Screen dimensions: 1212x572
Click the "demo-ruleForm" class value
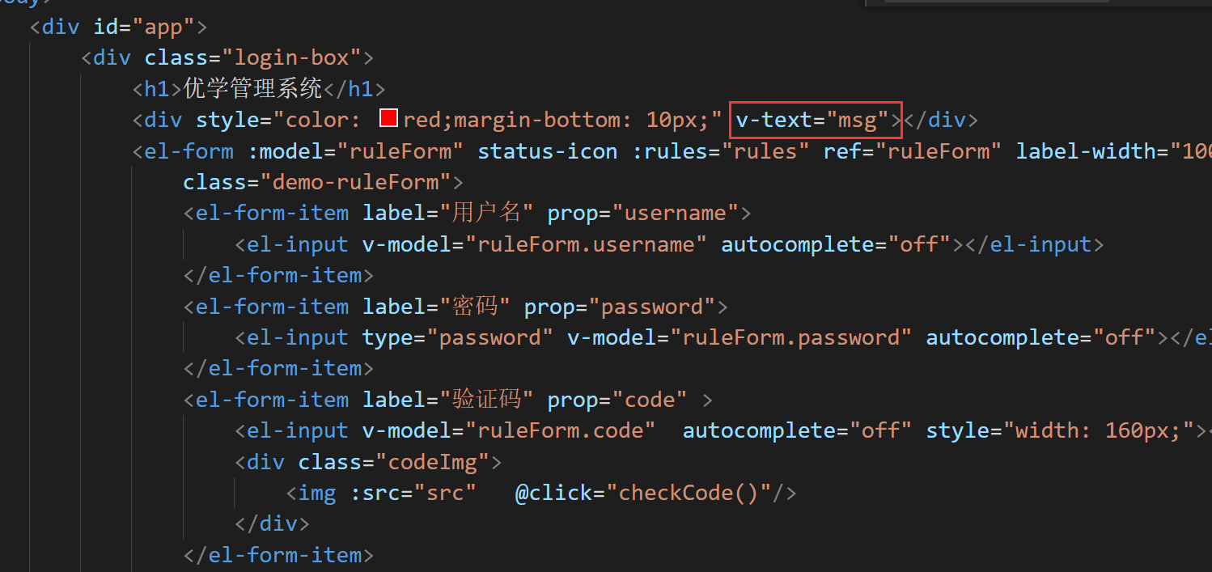point(356,182)
